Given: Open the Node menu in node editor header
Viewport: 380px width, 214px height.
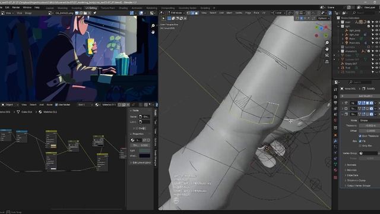Looking at the screenshot, I should pyautogui.click(x=49, y=105).
